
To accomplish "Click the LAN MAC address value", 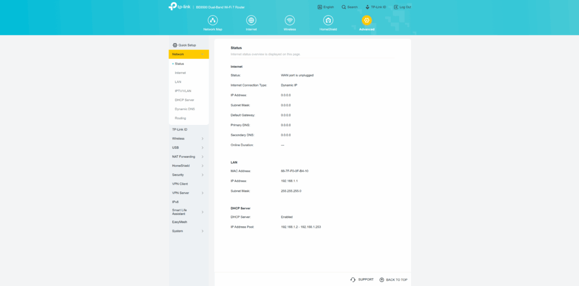I will coord(295,171).
